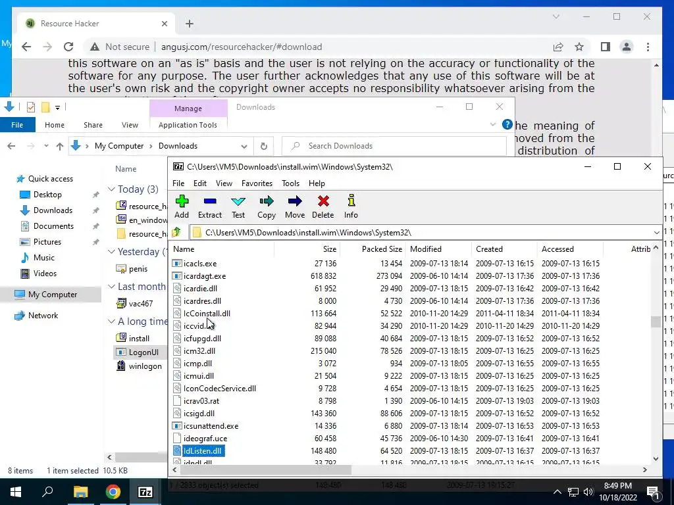Viewport: 674px width, 505px height.
Task: Open the Explorer File tab
Action: point(17,125)
